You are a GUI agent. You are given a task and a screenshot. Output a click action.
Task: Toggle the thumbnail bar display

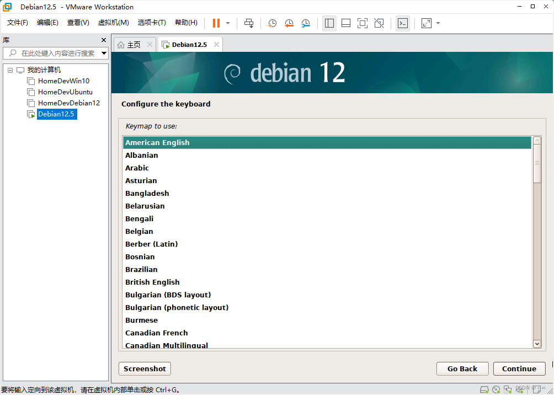tap(347, 23)
